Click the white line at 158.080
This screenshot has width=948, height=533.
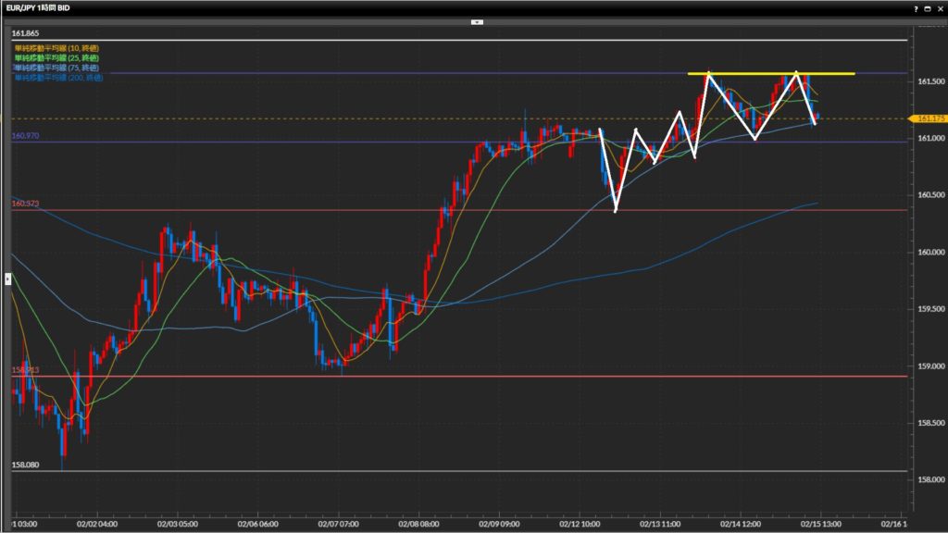[463, 471]
